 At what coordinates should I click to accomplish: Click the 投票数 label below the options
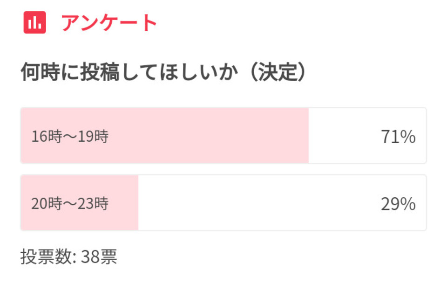click(46, 256)
